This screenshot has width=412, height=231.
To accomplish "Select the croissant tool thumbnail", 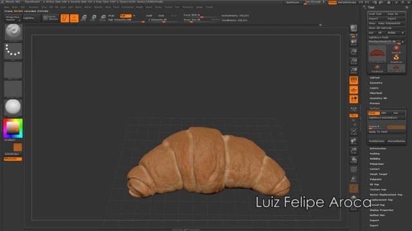I will [x=377, y=53].
